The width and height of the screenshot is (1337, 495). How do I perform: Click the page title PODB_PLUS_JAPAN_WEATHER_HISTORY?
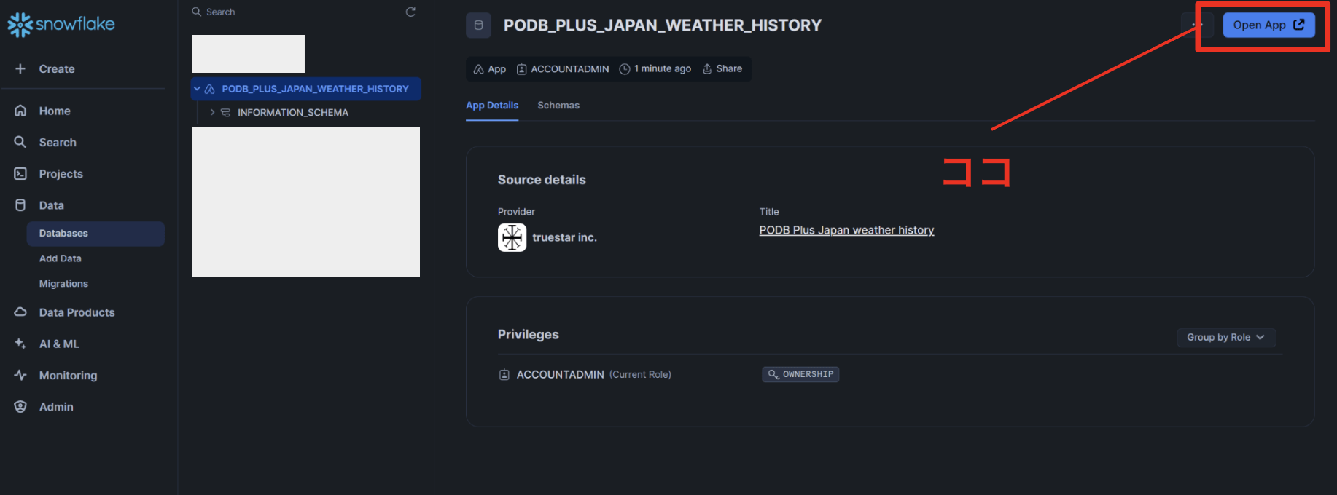[x=663, y=25]
